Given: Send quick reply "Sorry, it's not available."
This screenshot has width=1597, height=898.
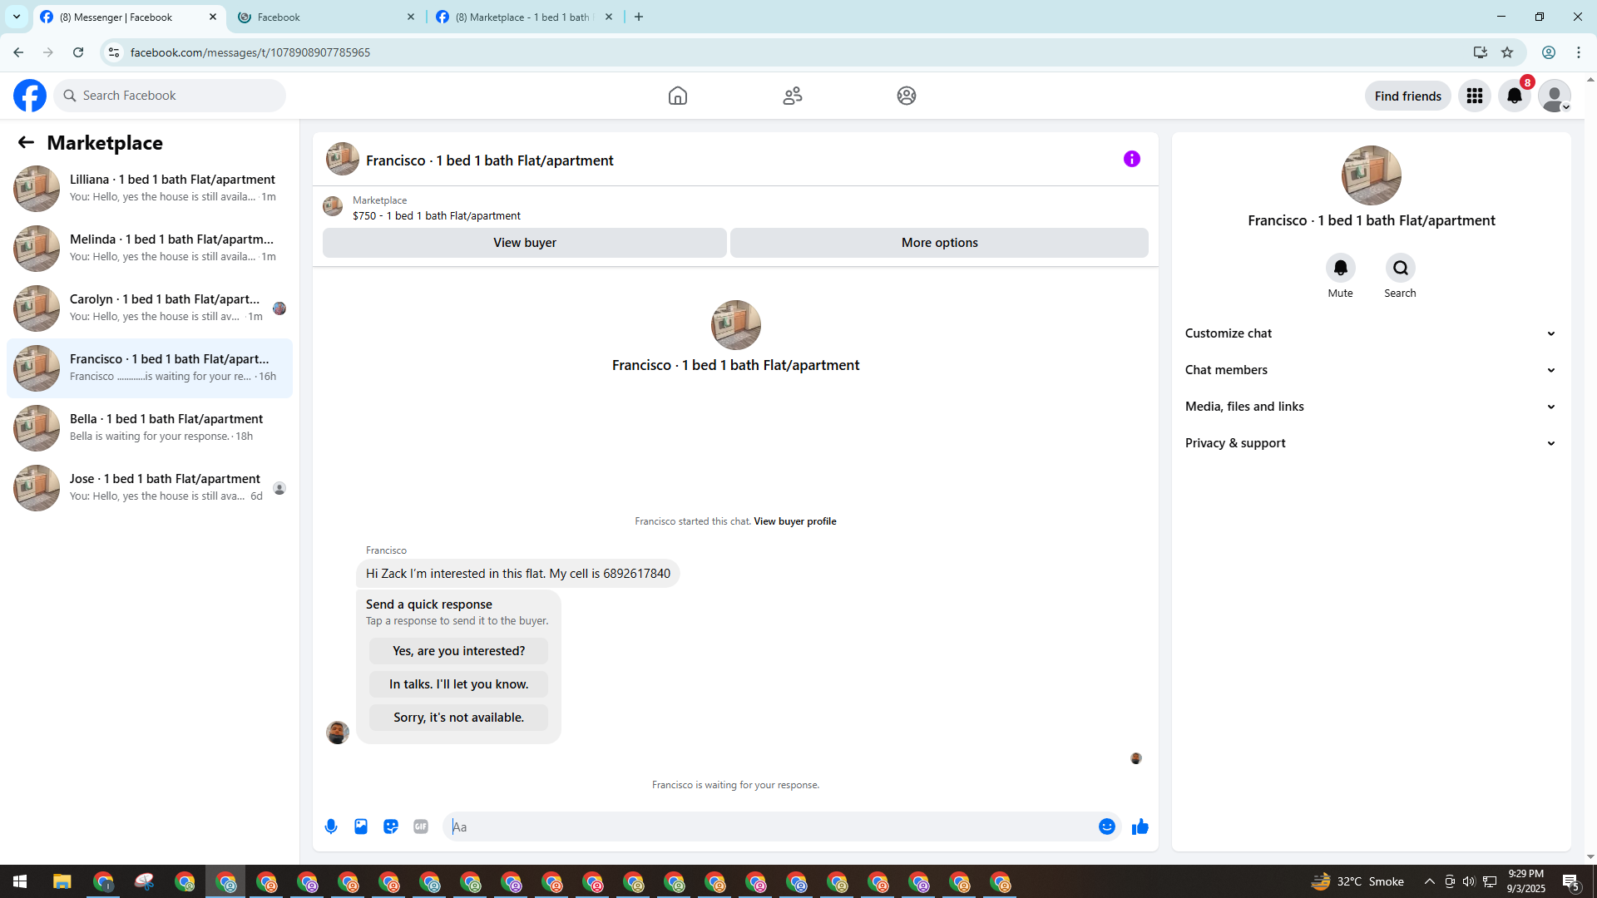Looking at the screenshot, I should point(459,718).
